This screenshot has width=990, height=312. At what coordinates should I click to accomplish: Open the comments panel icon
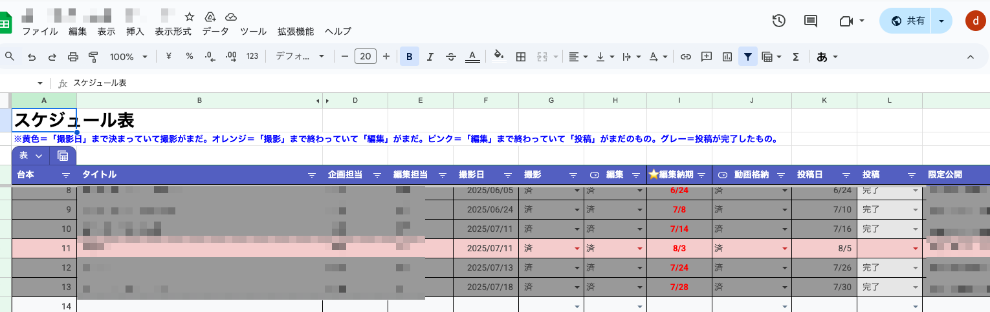click(x=810, y=21)
